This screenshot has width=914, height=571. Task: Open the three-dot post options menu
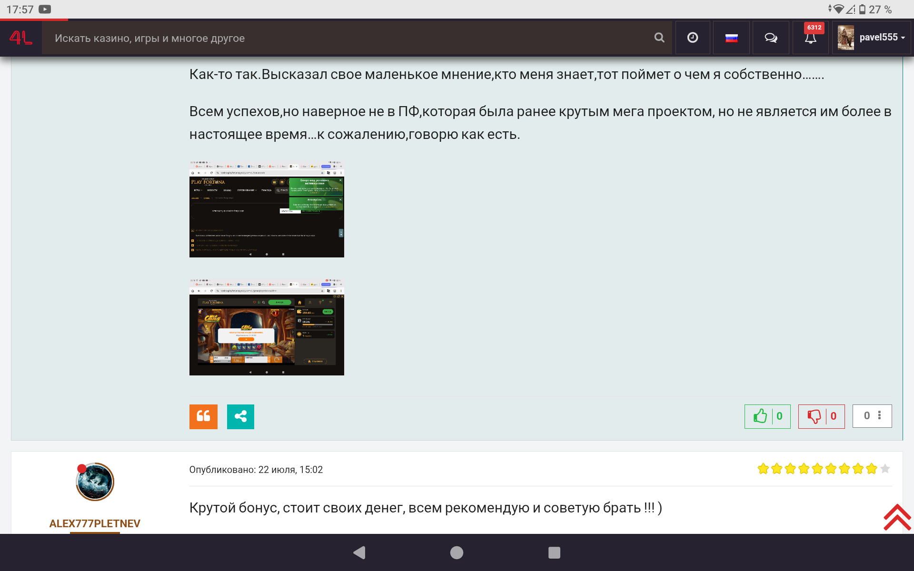point(879,415)
